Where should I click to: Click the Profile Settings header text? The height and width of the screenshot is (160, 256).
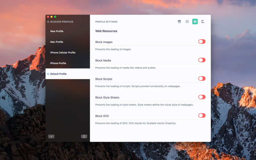106,22
